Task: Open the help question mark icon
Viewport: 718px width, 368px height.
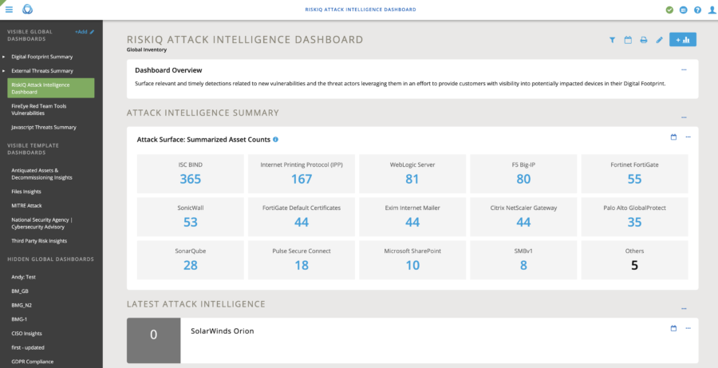Action: pyautogui.click(x=697, y=10)
